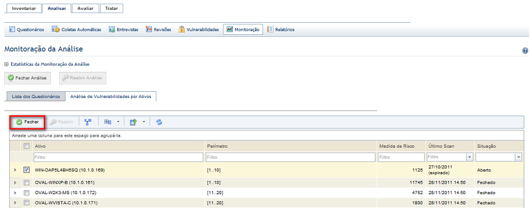Select the OVAL-W2K3-MS (10.1.0.172) asset name
Viewport: 532px width, 208px height.
tap(65, 193)
